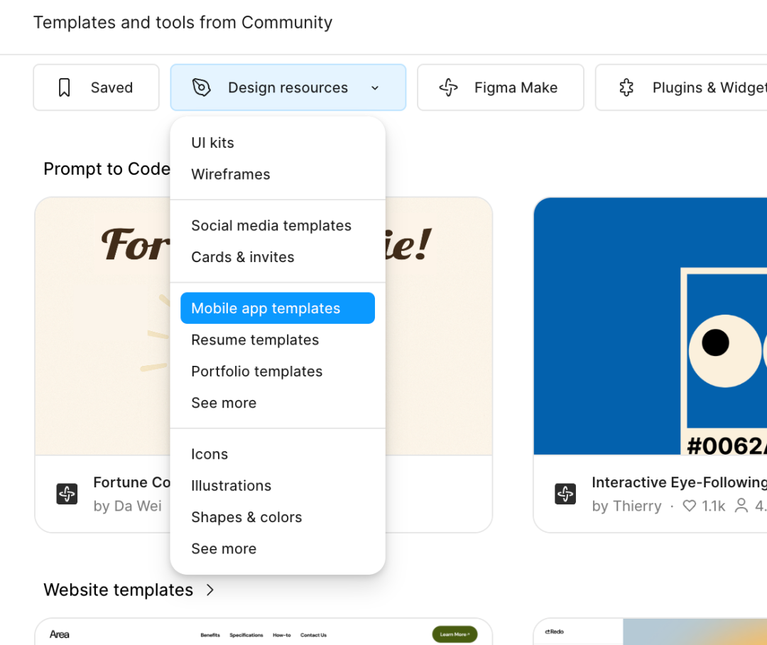Open Social media templates
Viewport: 767px width, 645px height.
click(278, 226)
